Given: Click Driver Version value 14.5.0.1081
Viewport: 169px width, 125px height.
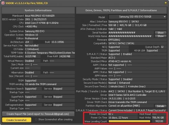Looking at the screenshot, I should [x=115, y=99].
